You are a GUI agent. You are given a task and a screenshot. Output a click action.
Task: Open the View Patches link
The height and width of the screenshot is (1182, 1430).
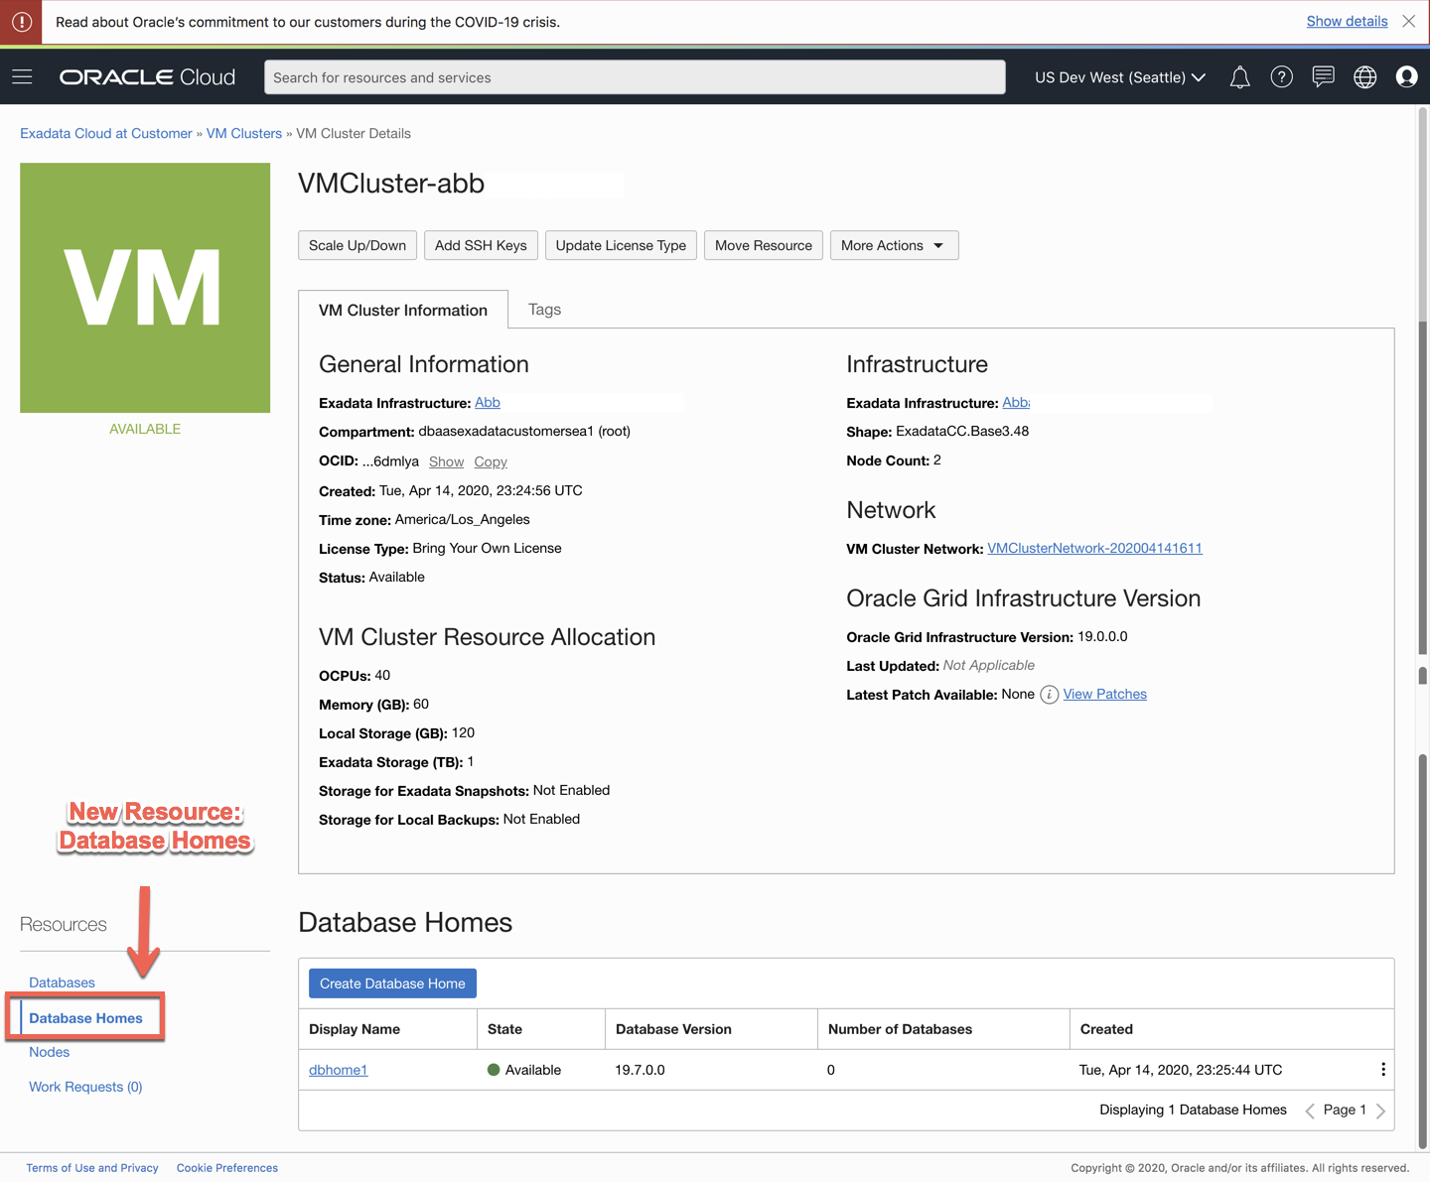coord(1104,694)
